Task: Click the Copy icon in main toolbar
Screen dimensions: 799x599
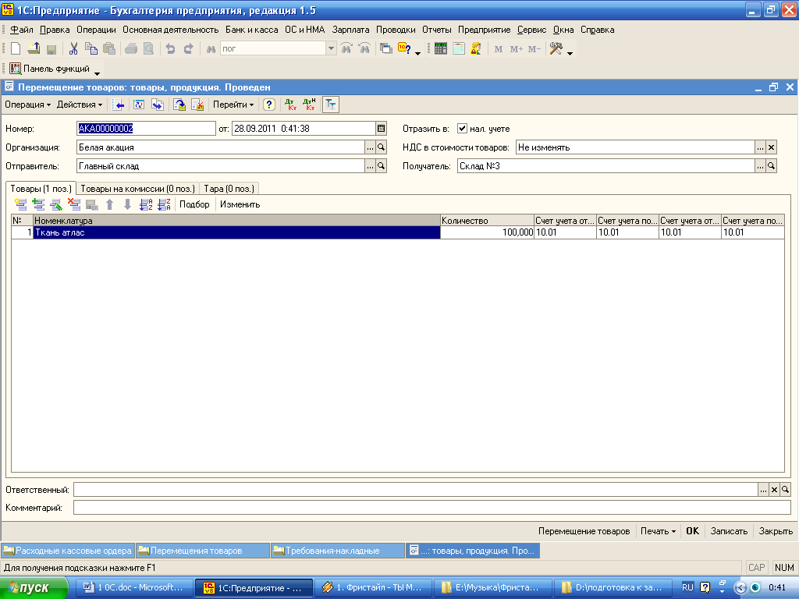Action: (91, 49)
